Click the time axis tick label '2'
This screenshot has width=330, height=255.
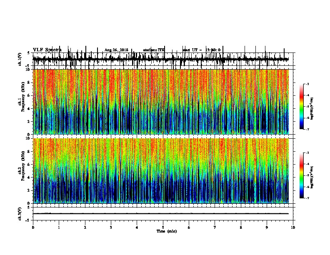[x=85, y=227]
